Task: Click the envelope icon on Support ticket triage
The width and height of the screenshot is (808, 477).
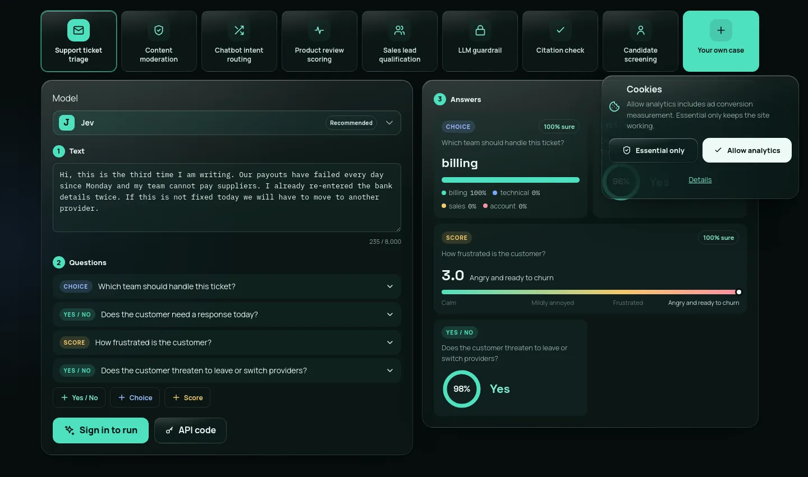Action: coord(79,30)
